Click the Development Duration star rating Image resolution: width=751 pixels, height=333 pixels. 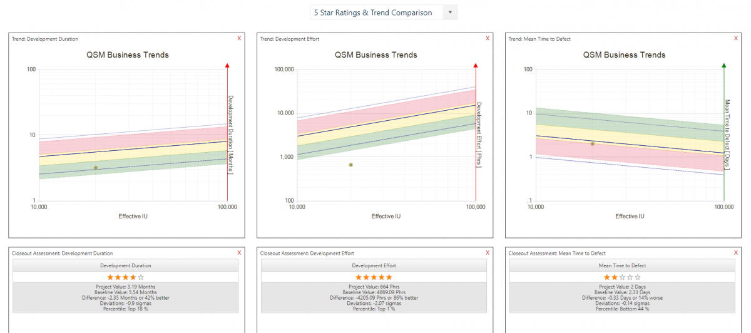point(125,277)
